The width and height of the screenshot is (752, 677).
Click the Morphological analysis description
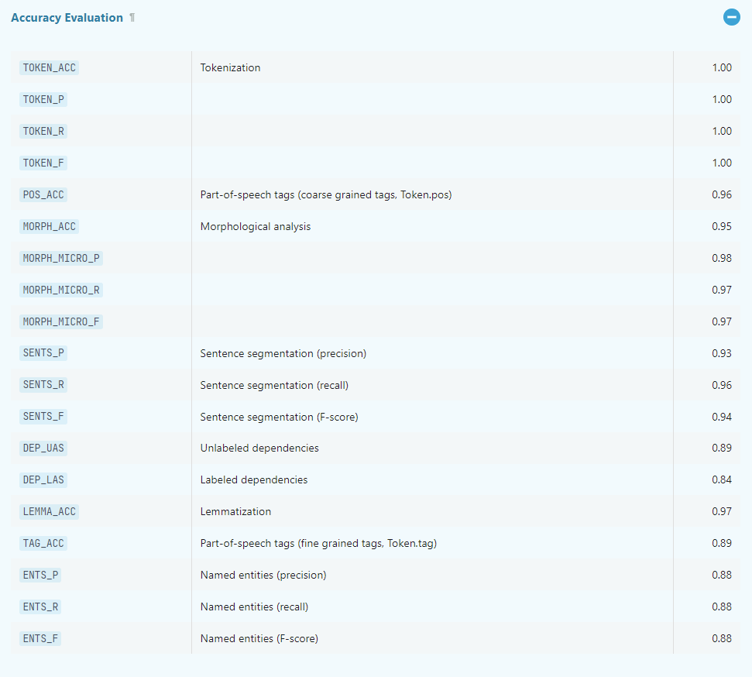pyautogui.click(x=256, y=226)
